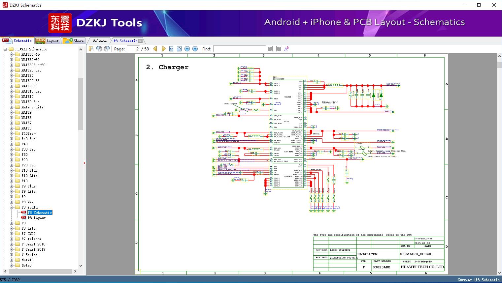Image resolution: width=502 pixels, height=283 pixels.
Task: Switch to the Schematic panel tab
Action: point(17,41)
